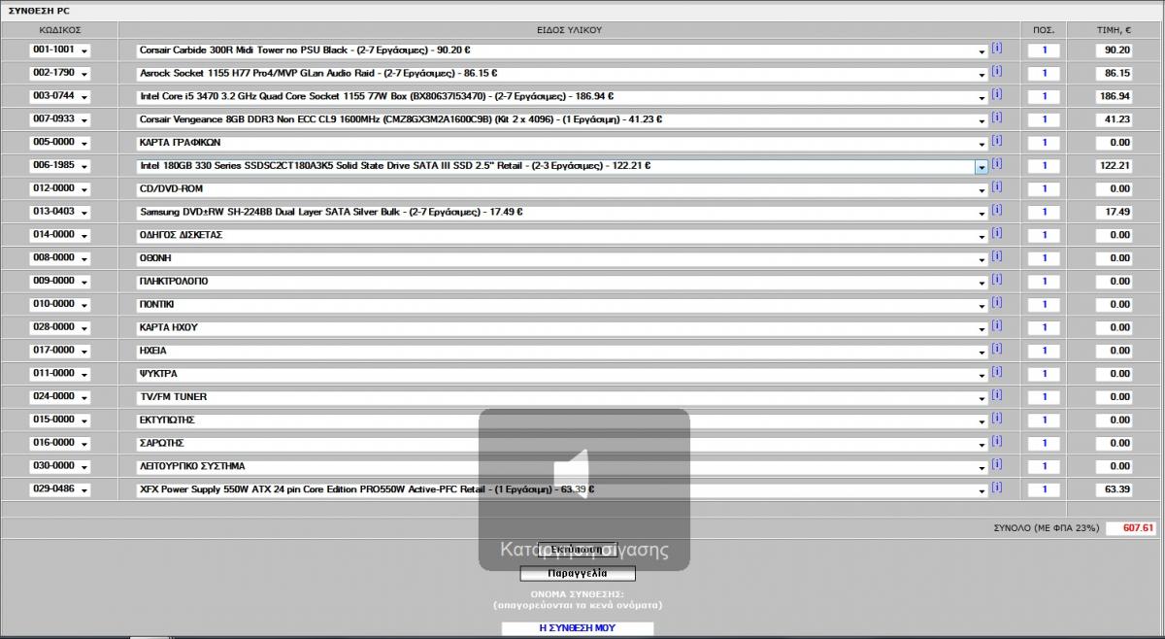This screenshot has width=1165, height=639.
Task: Expand the ΠΛΗΚΤΡΟΛΟΓΙΟ product dropdown
Action: click(562, 282)
